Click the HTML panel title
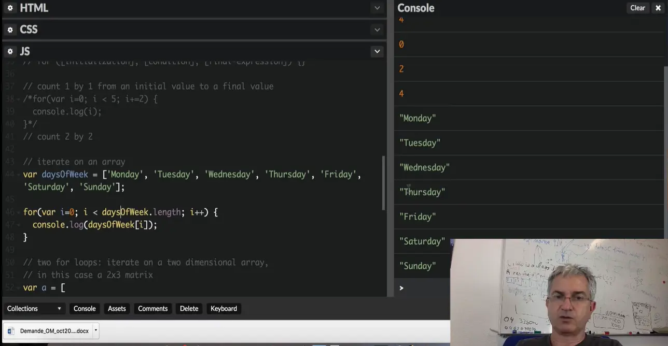Viewport: 668px width, 346px height. click(34, 8)
